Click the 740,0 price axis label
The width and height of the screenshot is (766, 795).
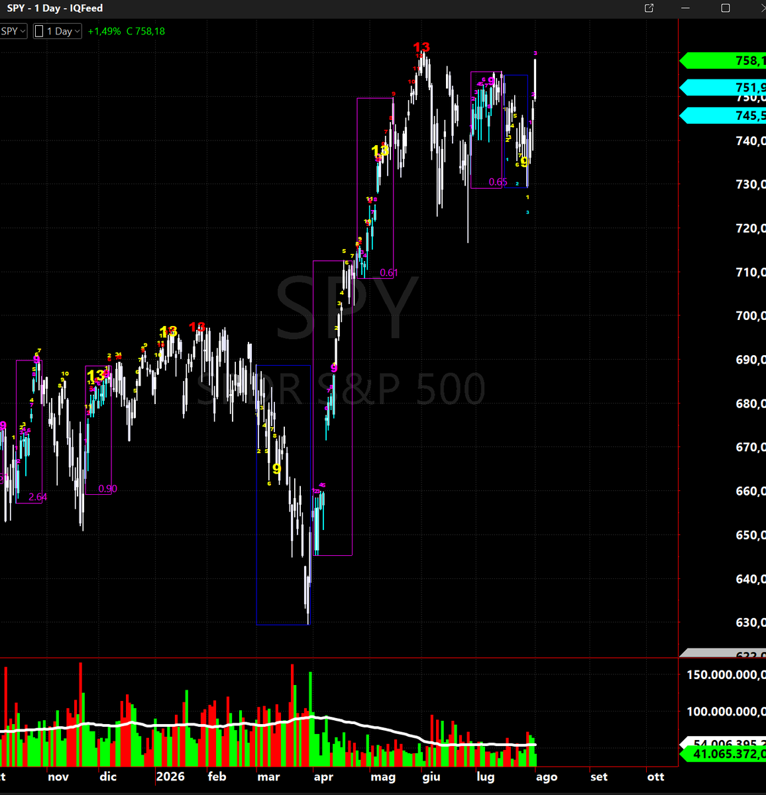coord(751,140)
